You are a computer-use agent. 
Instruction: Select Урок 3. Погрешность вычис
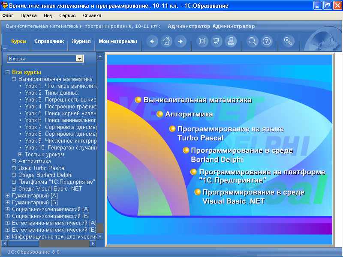coord(60,100)
